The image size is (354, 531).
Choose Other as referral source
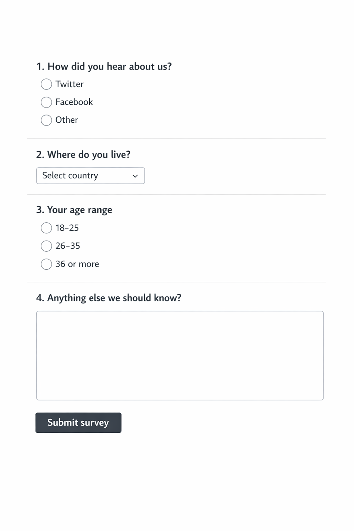[46, 120]
